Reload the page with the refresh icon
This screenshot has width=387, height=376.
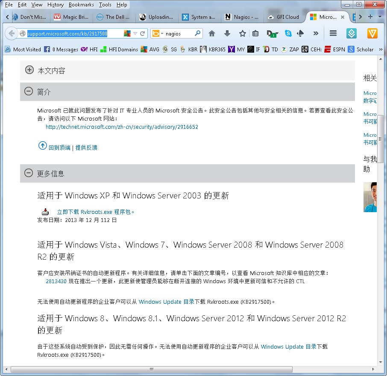click(x=143, y=33)
